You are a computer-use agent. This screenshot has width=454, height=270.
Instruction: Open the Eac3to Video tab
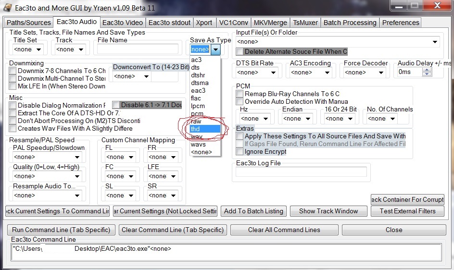point(123,23)
